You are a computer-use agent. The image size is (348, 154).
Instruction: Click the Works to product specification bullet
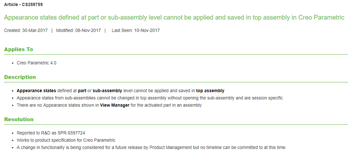click(66, 140)
